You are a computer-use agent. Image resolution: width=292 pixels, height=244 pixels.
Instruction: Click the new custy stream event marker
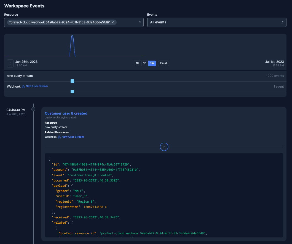72,81
